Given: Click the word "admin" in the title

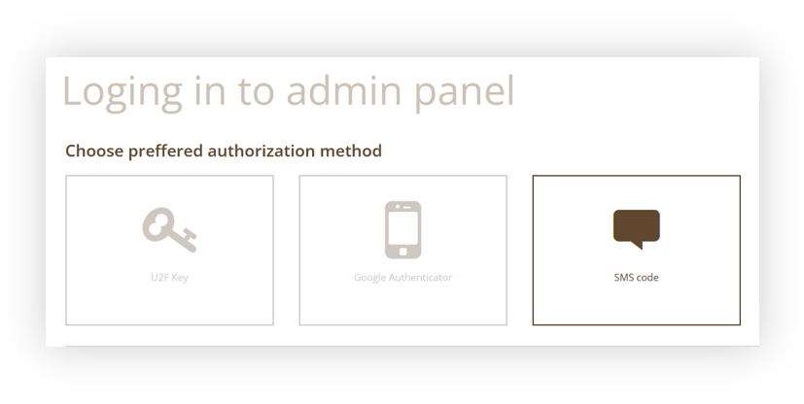Looking at the screenshot, I should pos(343,90).
